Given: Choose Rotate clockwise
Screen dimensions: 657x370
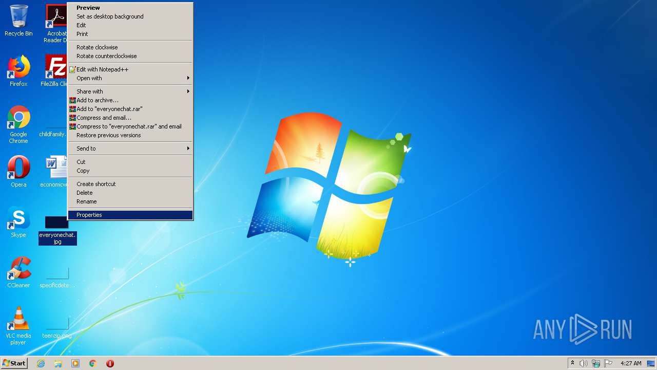Looking at the screenshot, I should click(x=130, y=47).
